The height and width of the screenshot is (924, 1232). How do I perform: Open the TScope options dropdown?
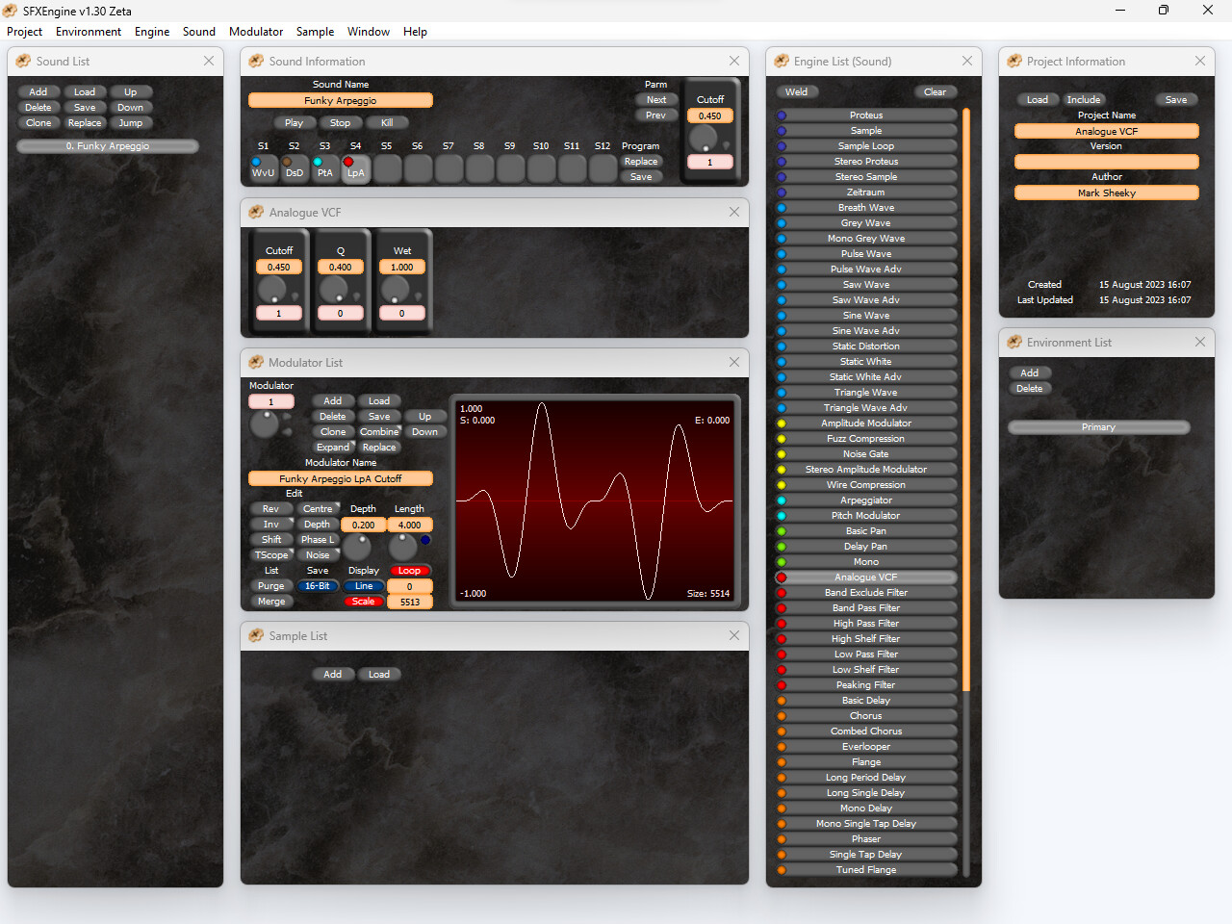271,554
